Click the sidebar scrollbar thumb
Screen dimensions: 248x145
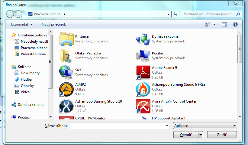click(x=50, y=62)
